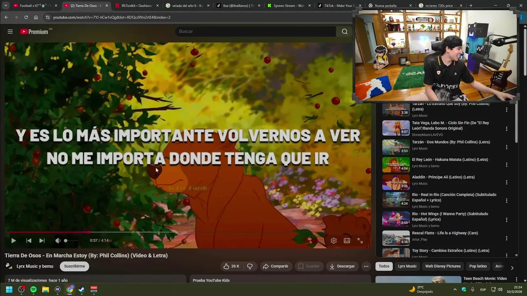Switch to mclaren 720s price tab
This screenshot has height=296, width=527.
click(x=441, y=6)
